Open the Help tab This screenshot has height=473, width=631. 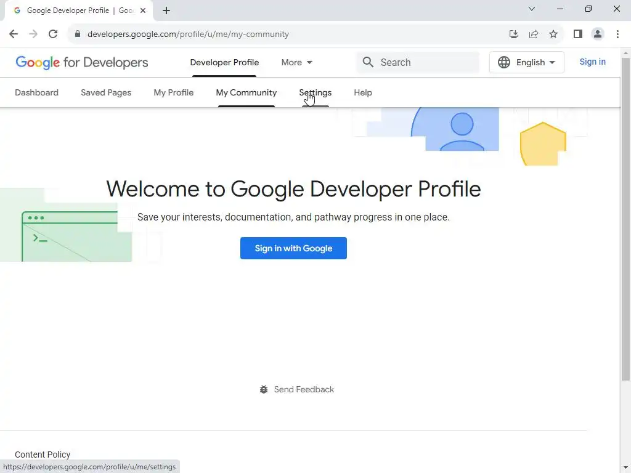pos(363,92)
